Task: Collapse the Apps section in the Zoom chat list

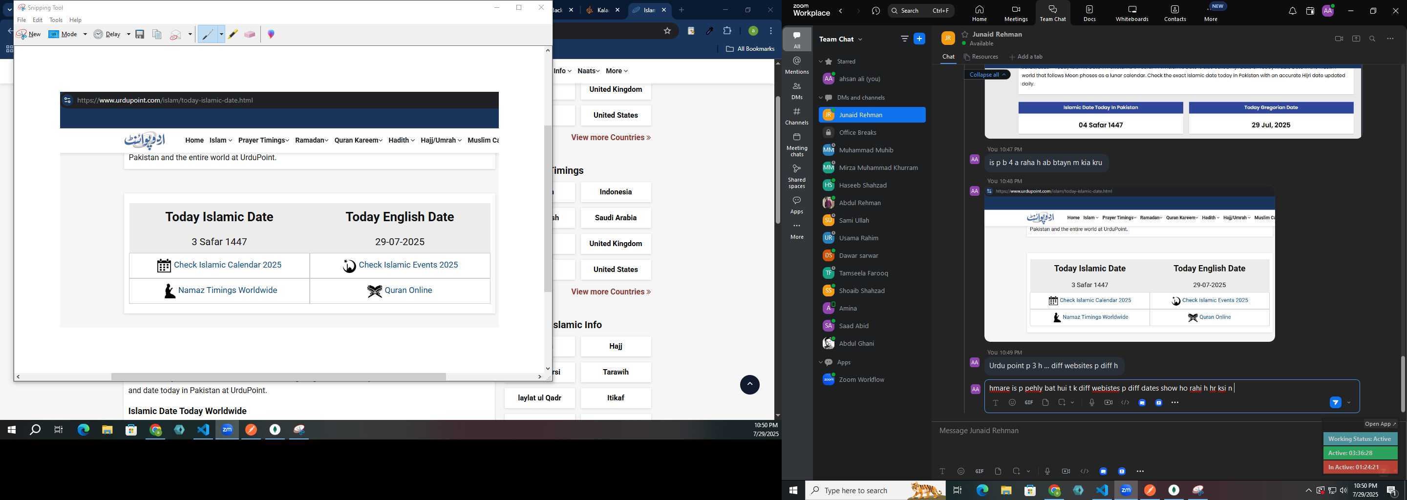Action: (x=820, y=363)
